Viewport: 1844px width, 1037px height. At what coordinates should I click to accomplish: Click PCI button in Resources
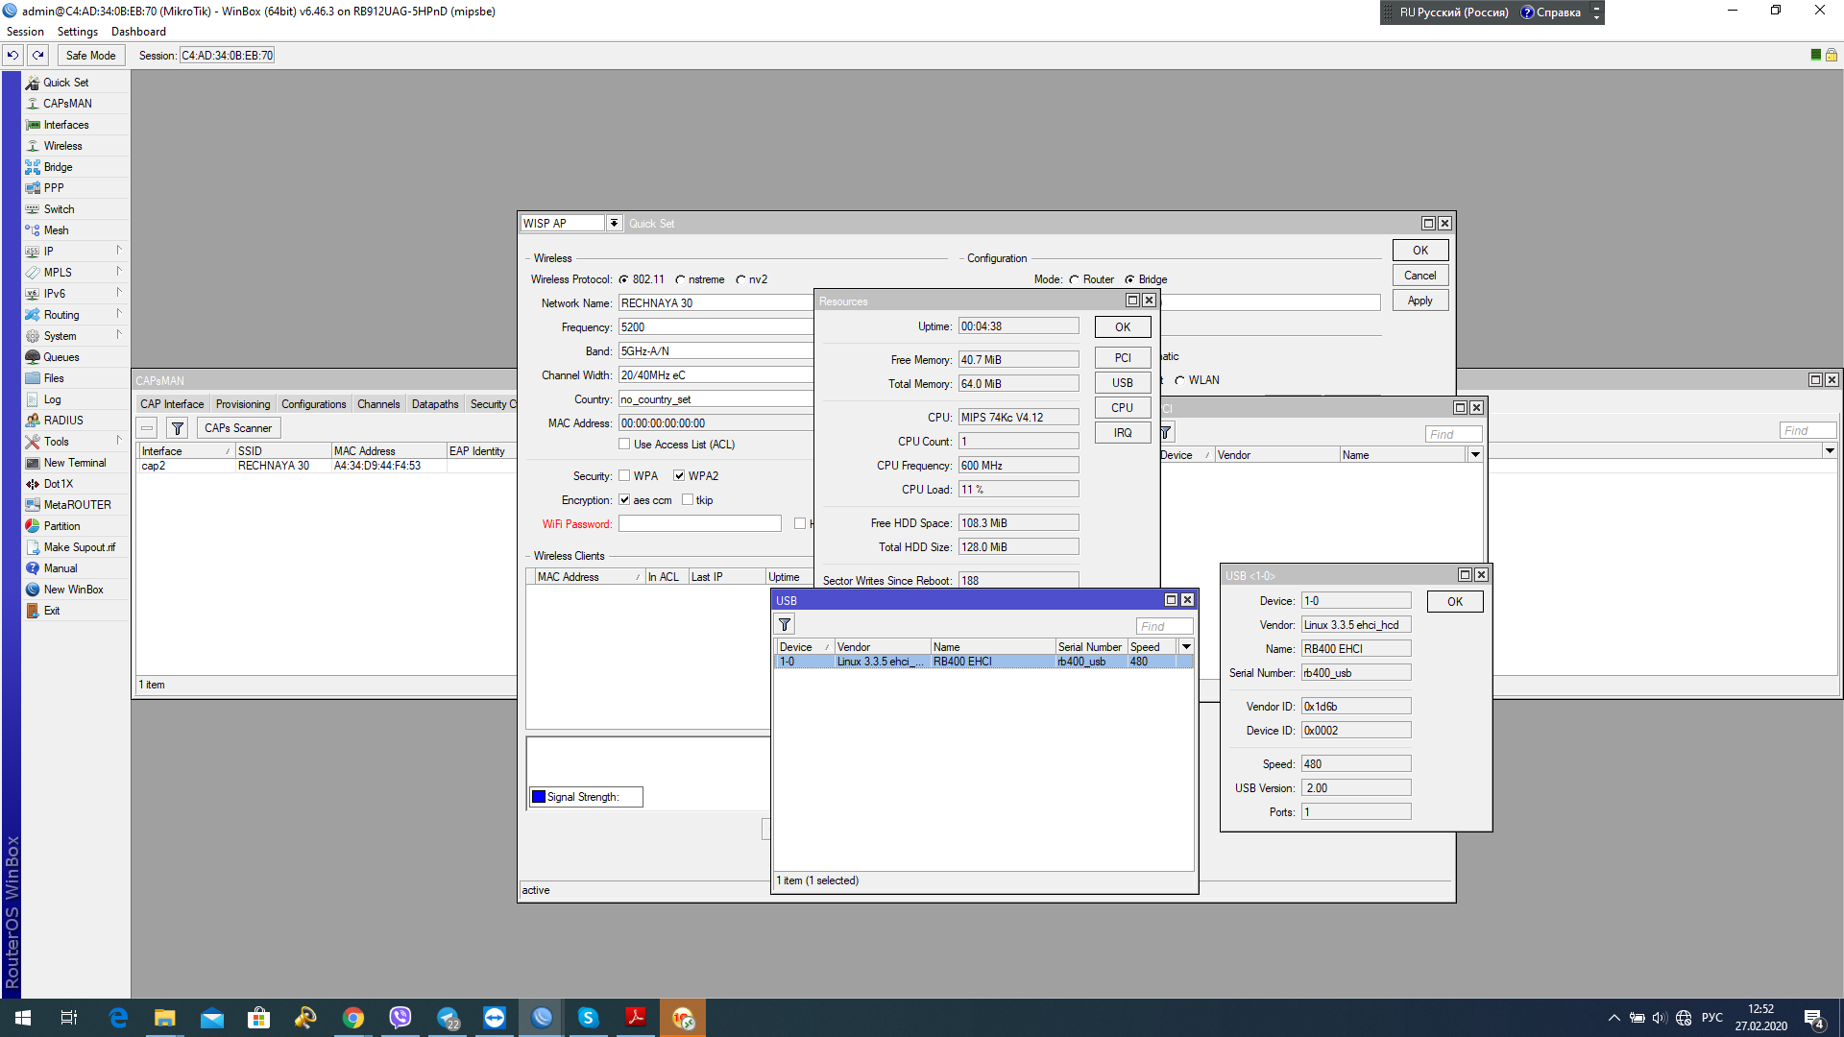point(1123,358)
